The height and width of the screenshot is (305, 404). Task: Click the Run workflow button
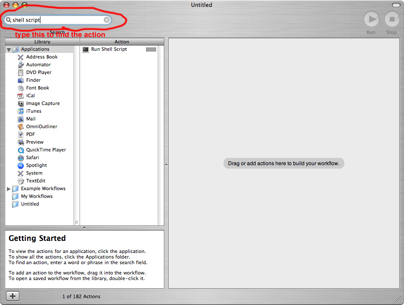[371, 19]
